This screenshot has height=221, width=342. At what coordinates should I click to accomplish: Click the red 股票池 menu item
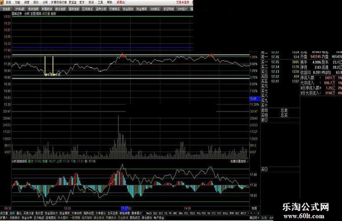(121, 3)
